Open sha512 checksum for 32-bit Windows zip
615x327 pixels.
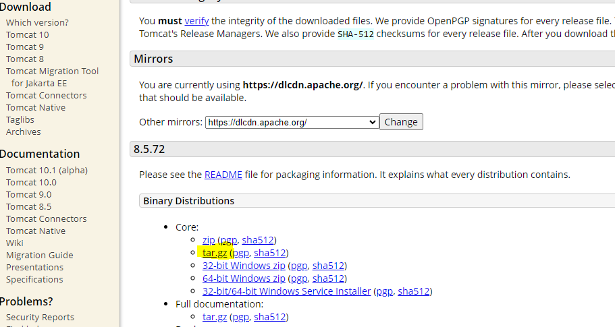click(328, 266)
